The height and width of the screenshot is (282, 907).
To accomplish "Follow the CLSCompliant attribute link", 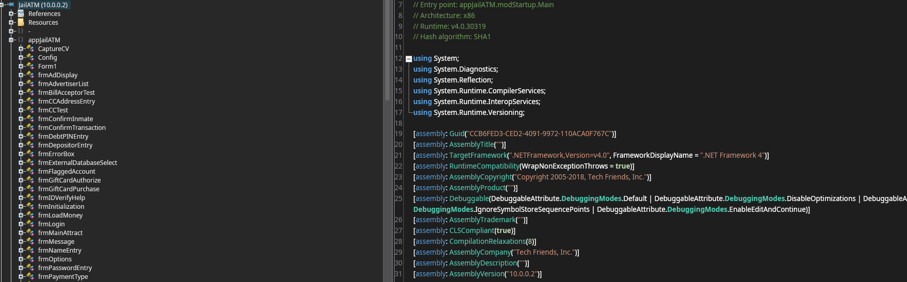I will (472, 230).
